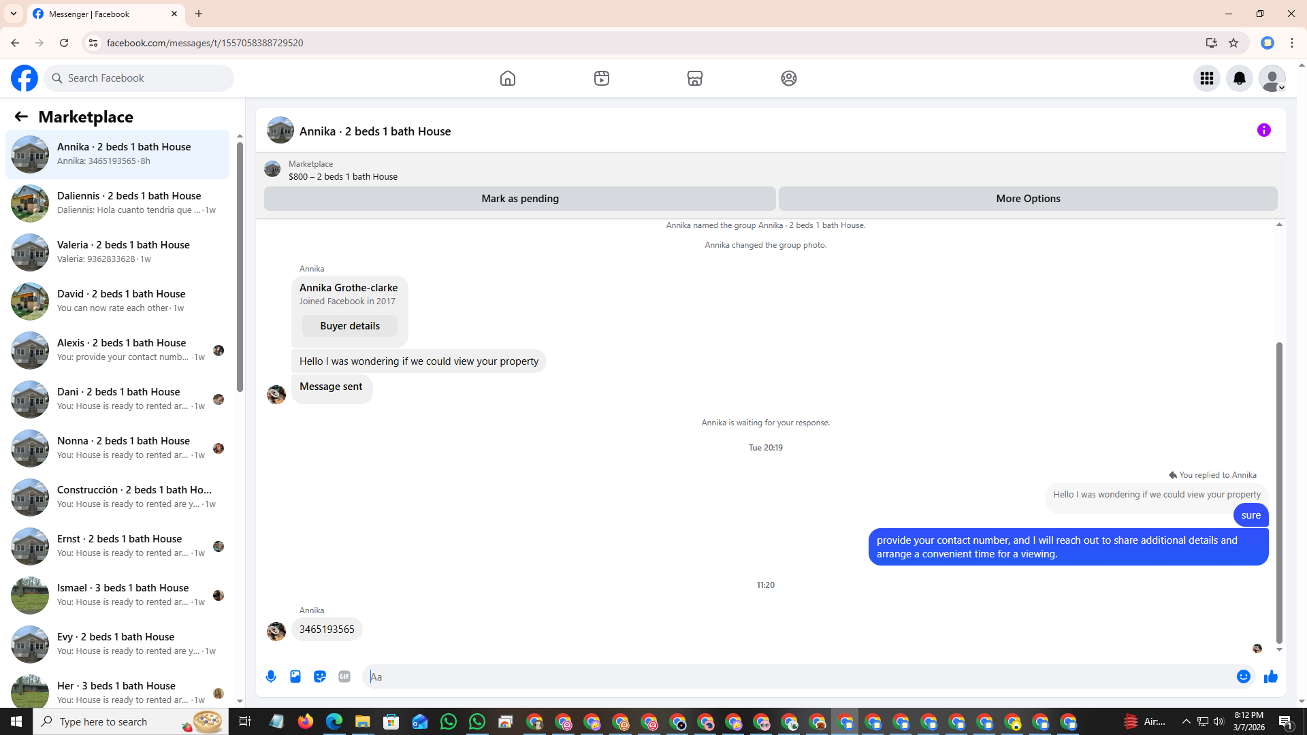Click Annika's phone number message 3465193565

pyautogui.click(x=327, y=630)
